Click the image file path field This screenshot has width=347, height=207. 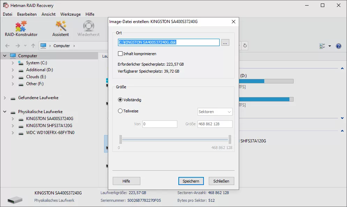pos(169,42)
